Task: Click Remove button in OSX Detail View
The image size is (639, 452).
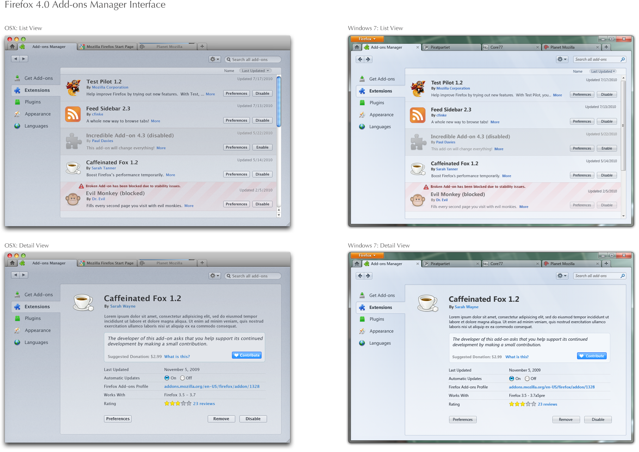Action: click(221, 419)
